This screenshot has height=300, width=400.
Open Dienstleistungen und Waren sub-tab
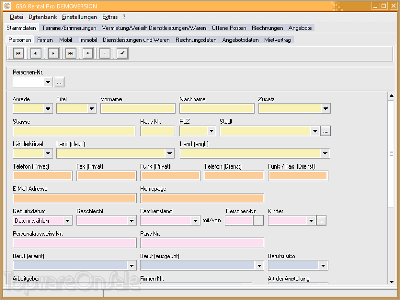136,40
